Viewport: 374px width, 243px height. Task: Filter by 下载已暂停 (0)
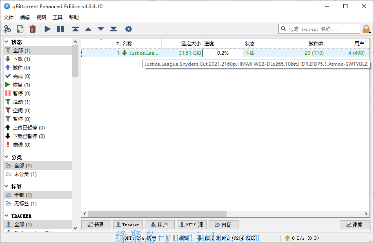38,136
